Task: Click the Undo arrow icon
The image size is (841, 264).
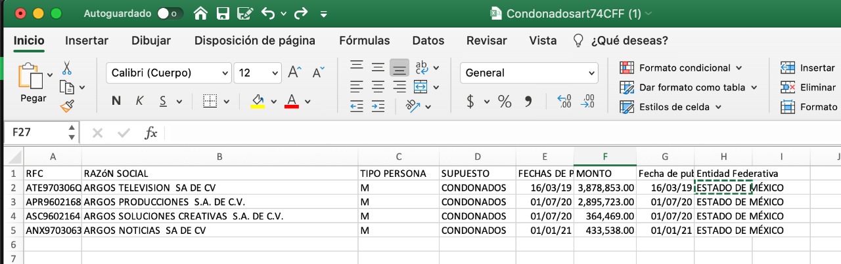Action: pos(269,13)
